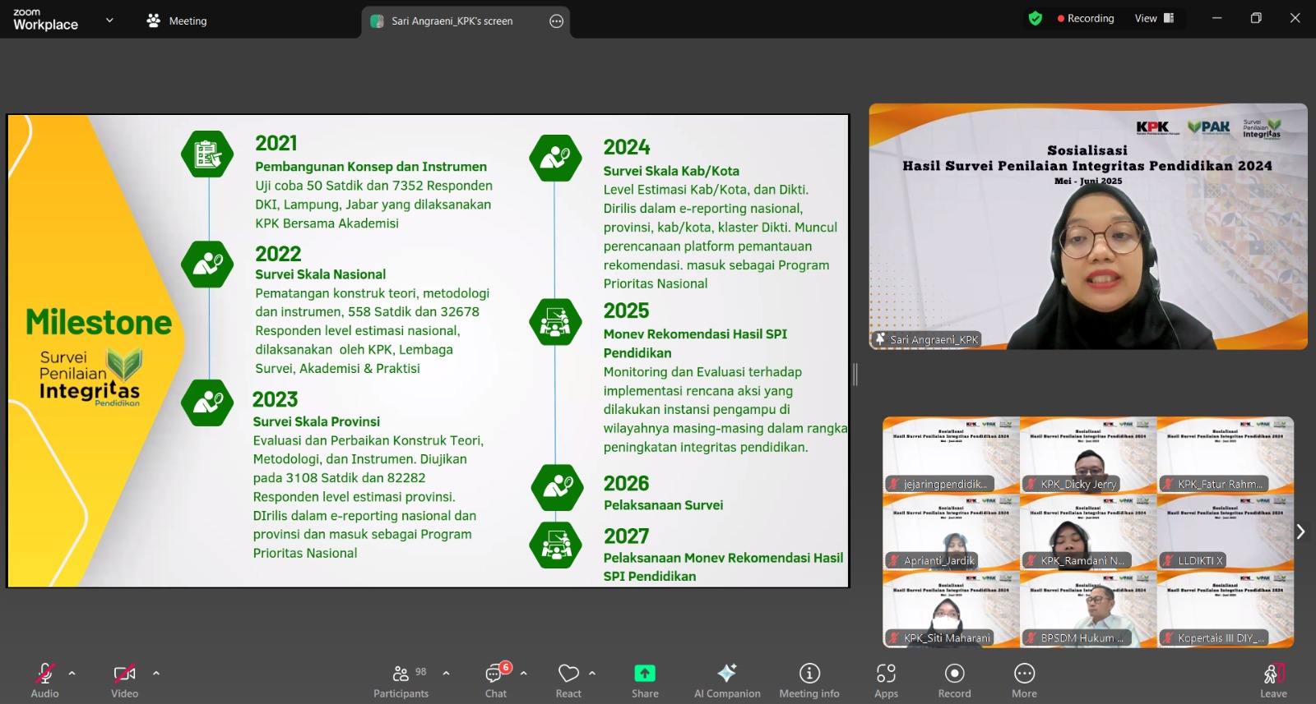Expand video options arrow next to Video
The width and height of the screenshot is (1316, 704).
point(156,673)
